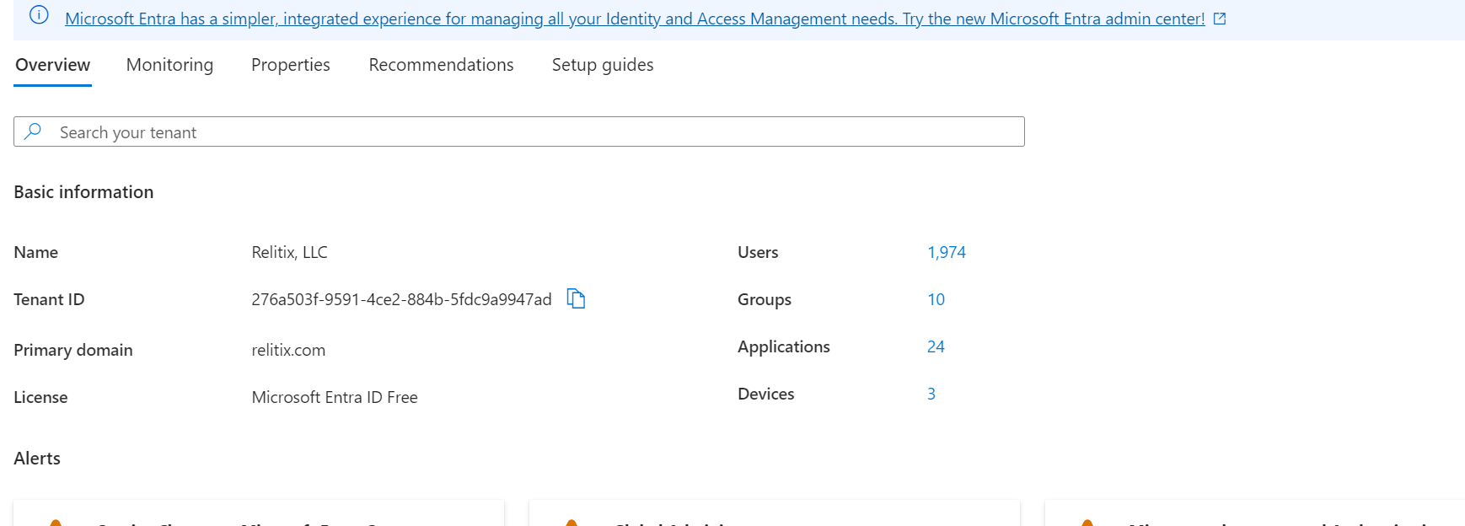Viewport: 1465px width, 526px height.
Task: Select the Tenant ID value text
Action: tap(401, 299)
